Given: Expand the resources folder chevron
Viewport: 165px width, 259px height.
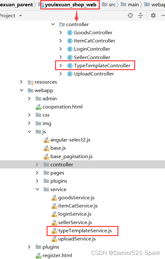Looking at the screenshot, I should tap(21, 82).
